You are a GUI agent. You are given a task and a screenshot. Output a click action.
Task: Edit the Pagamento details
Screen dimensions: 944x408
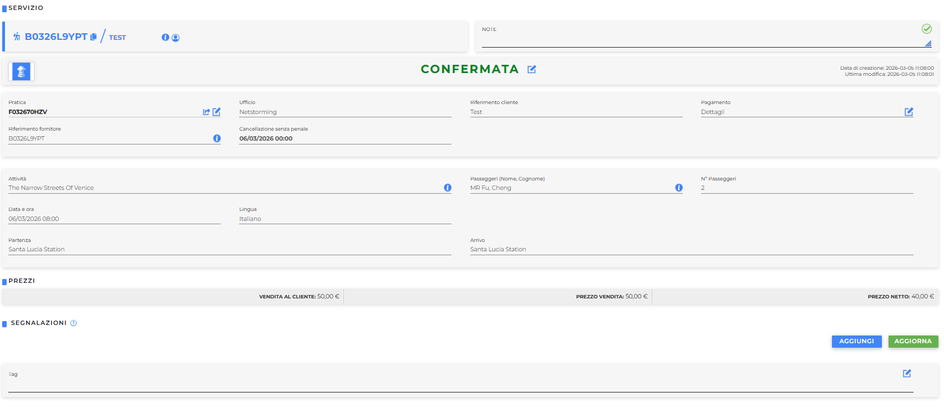(909, 112)
